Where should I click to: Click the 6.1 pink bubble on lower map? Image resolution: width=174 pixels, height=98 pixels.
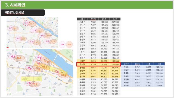pos(13,57)
